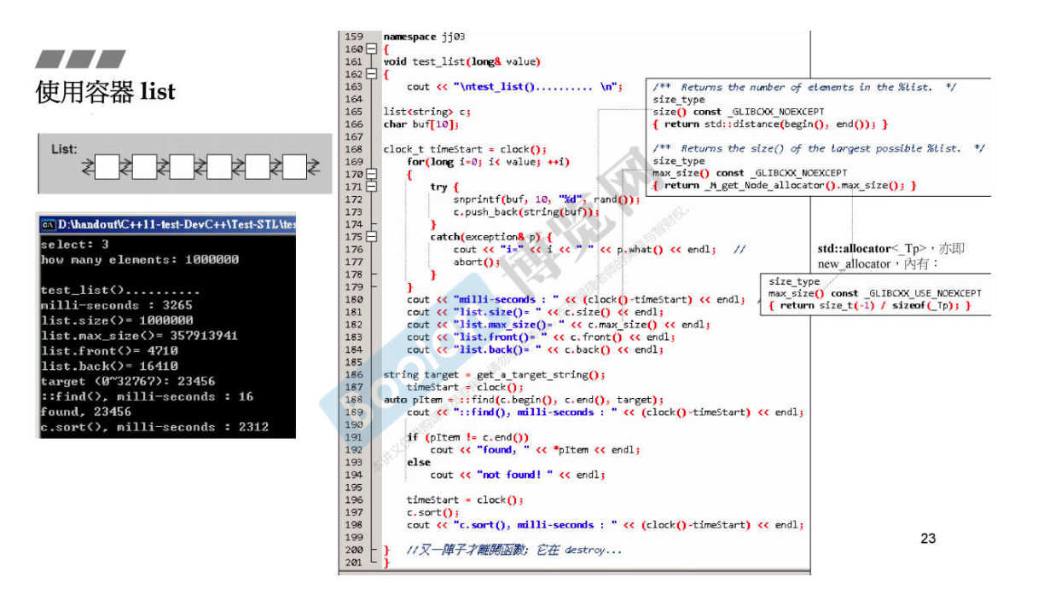Click the console title bar path text
The image size is (1038, 600).
click(177, 225)
